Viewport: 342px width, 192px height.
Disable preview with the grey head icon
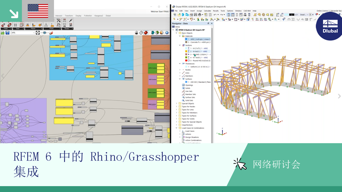click(x=136, y=32)
